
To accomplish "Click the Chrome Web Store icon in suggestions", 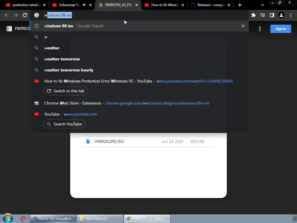I will click(37, 103).
